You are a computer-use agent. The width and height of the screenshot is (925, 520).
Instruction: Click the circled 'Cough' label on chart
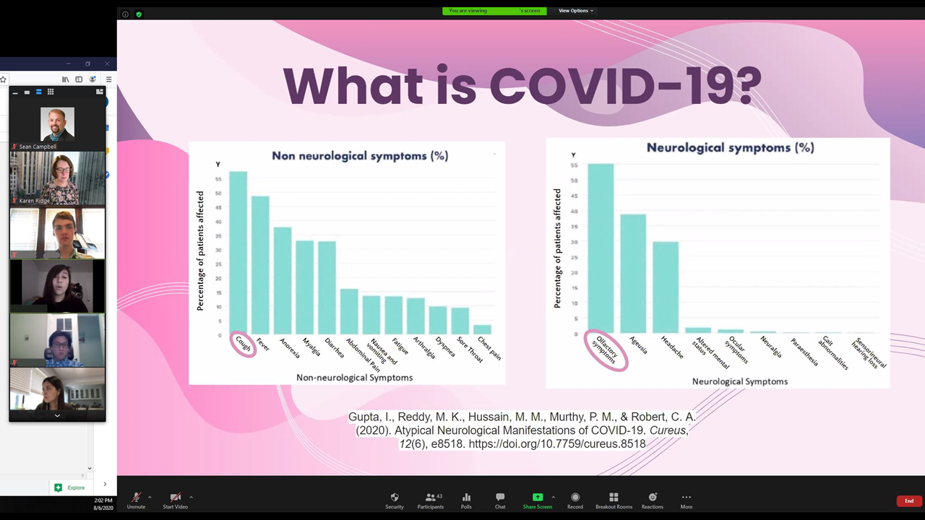point(244,344)
